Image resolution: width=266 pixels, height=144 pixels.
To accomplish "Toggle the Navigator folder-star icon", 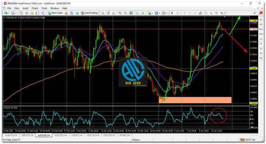I will click(32, 13).
